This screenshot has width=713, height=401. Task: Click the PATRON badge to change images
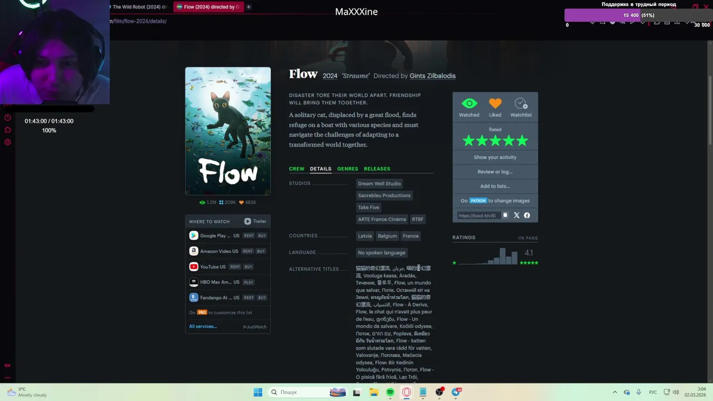(478, 200)
